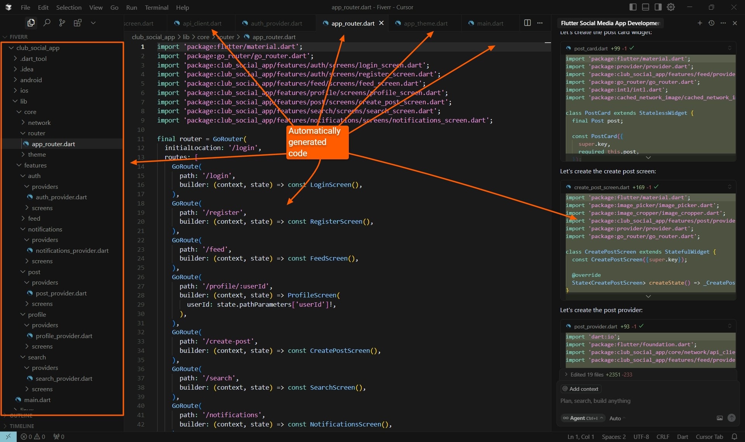Change indentation via Spaces: 2 in status bar

coord(614,437)
